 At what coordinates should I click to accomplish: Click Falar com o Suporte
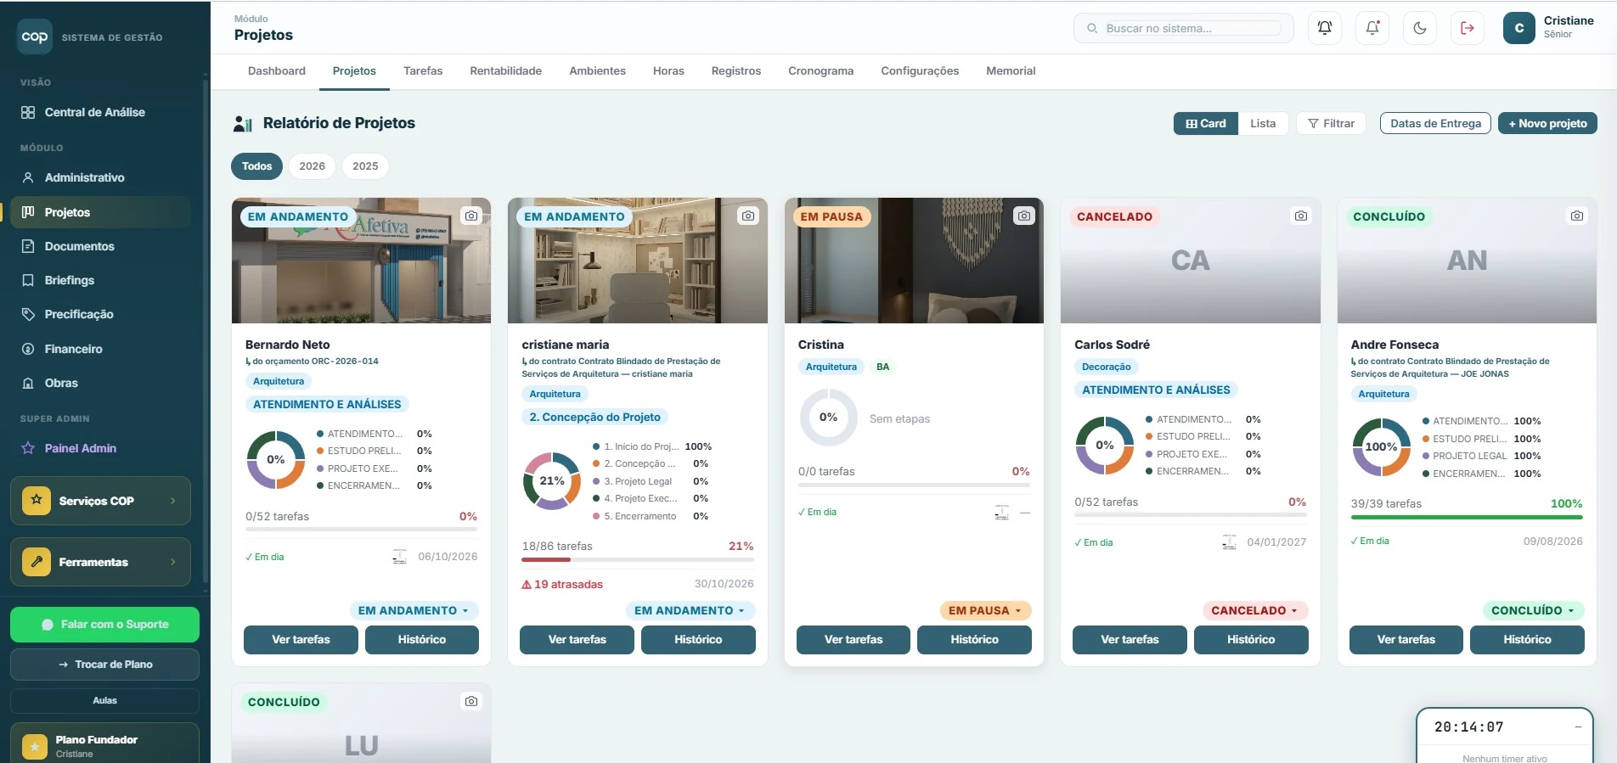coord(104,625)
